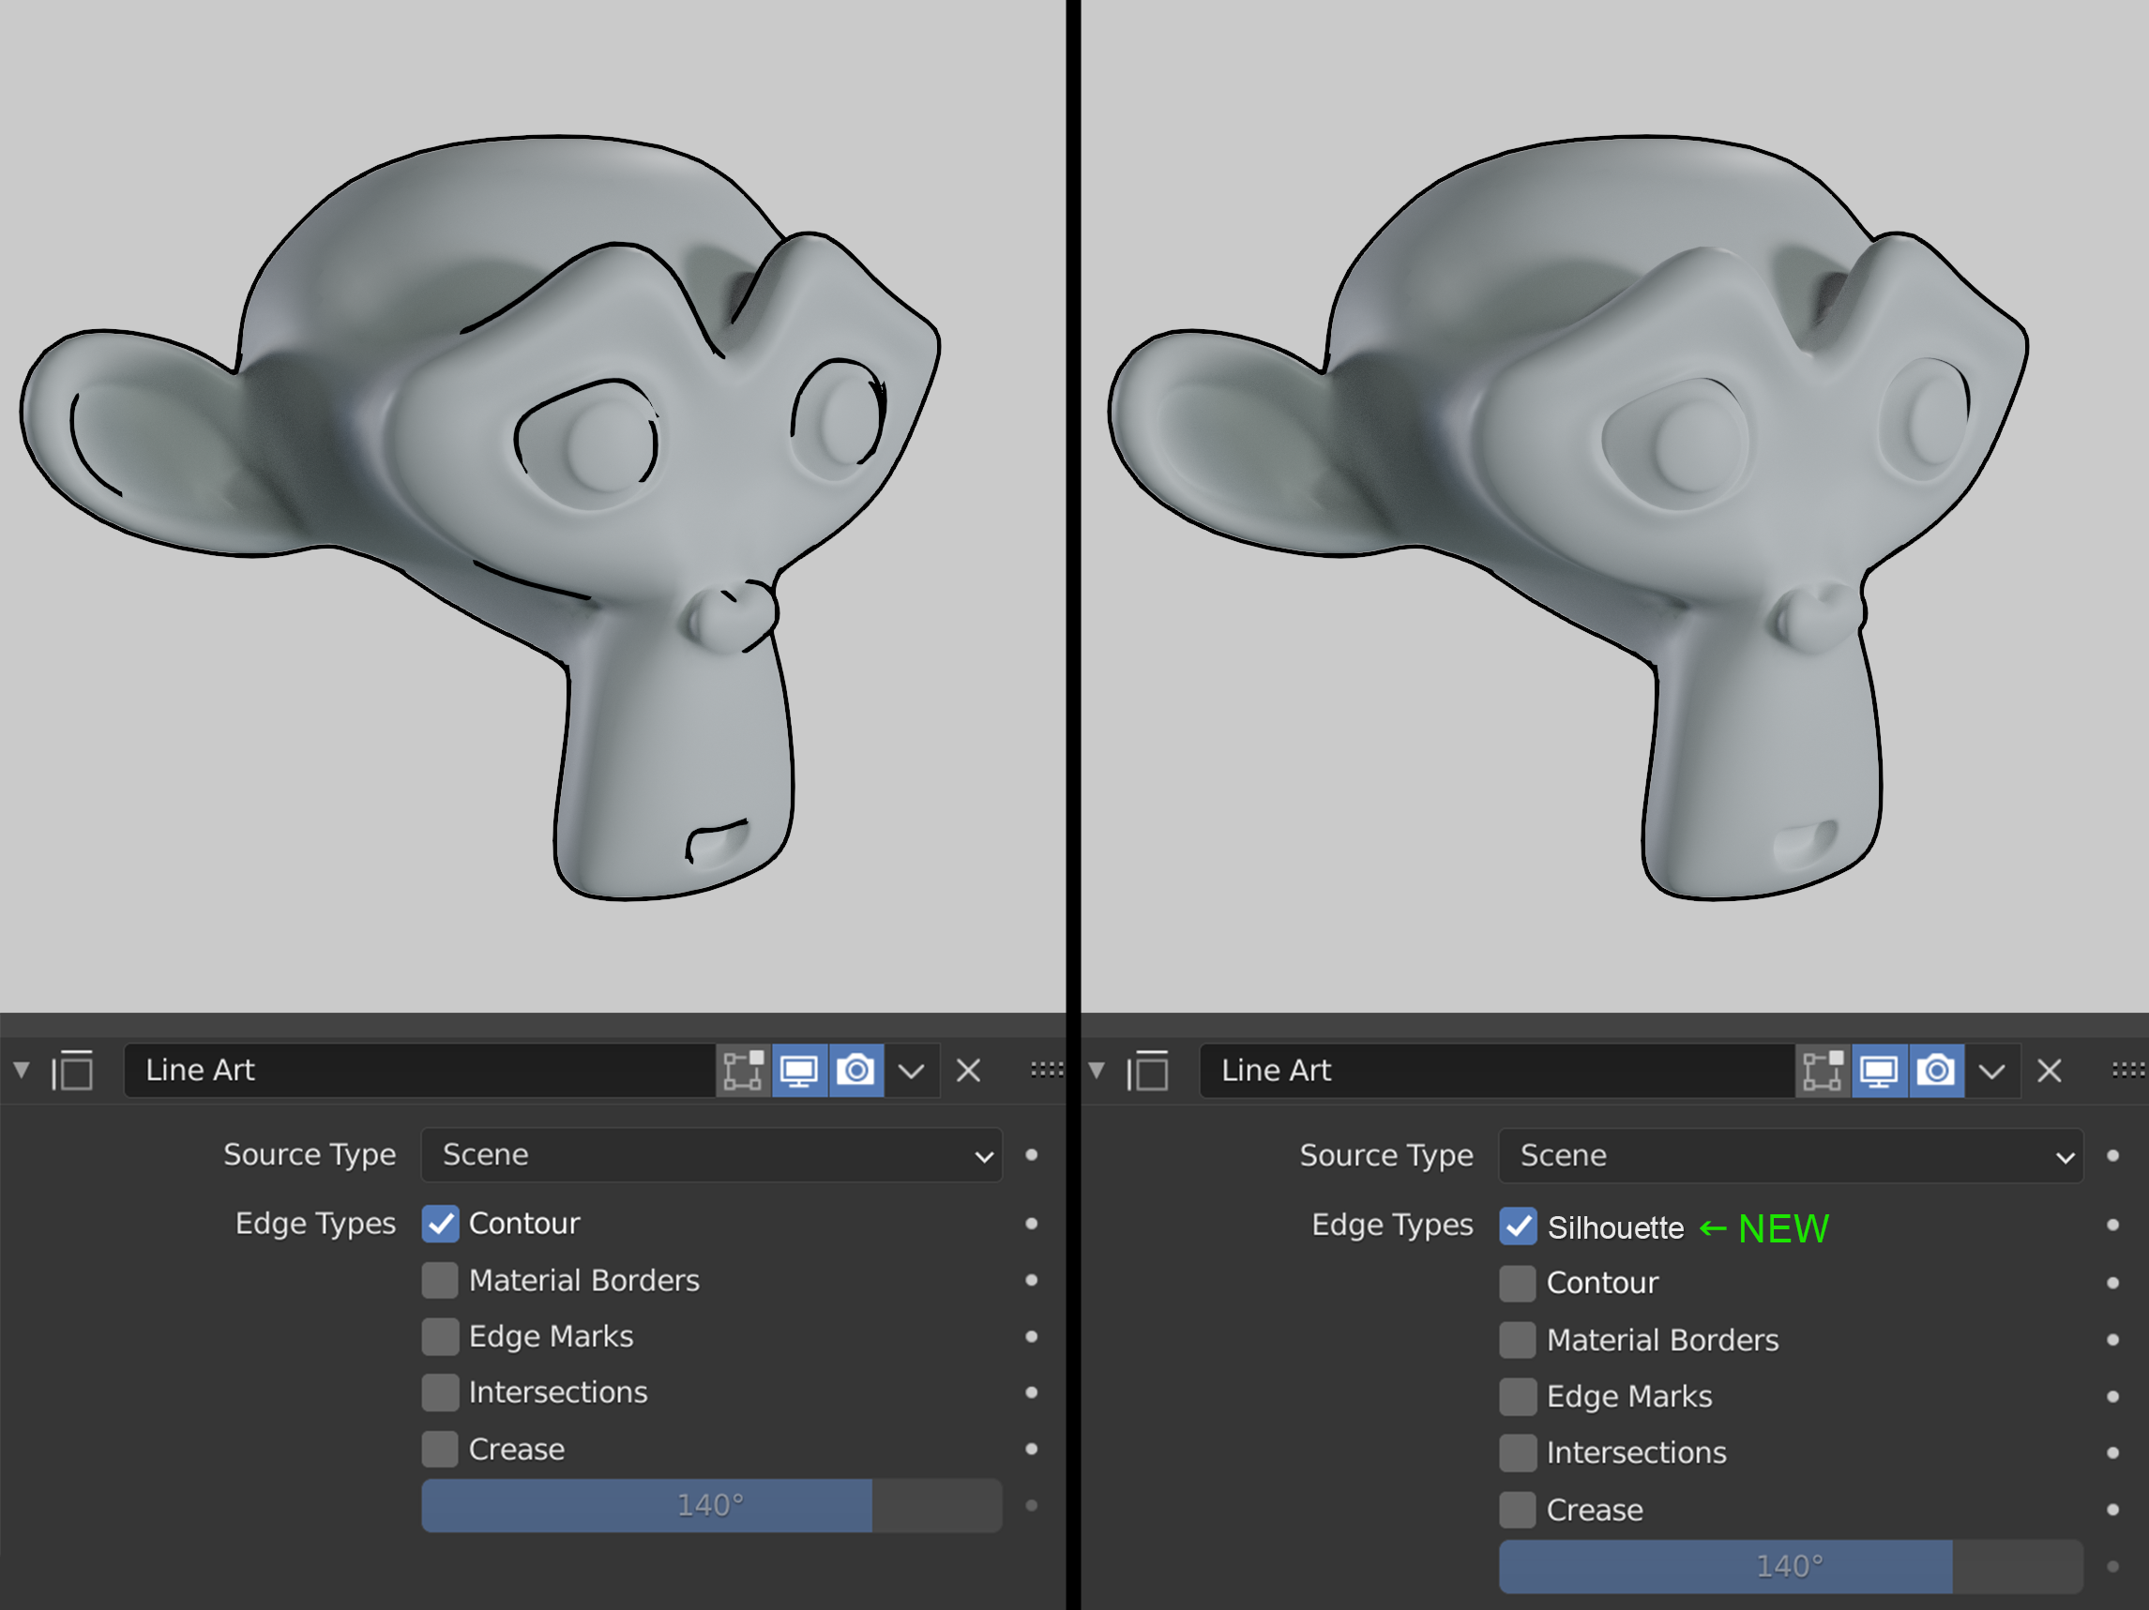Remove the right Line Art modifier with X
This screenshot has width=2149, height=1610.
[2049, 1071]
